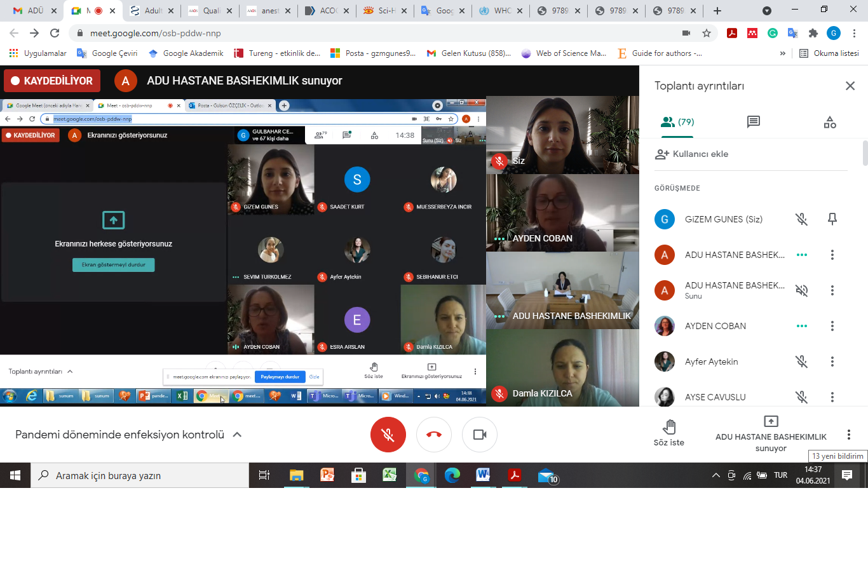Open the three-dot menu in bottom bar
The image size is (868, 582).
(848, 435)
